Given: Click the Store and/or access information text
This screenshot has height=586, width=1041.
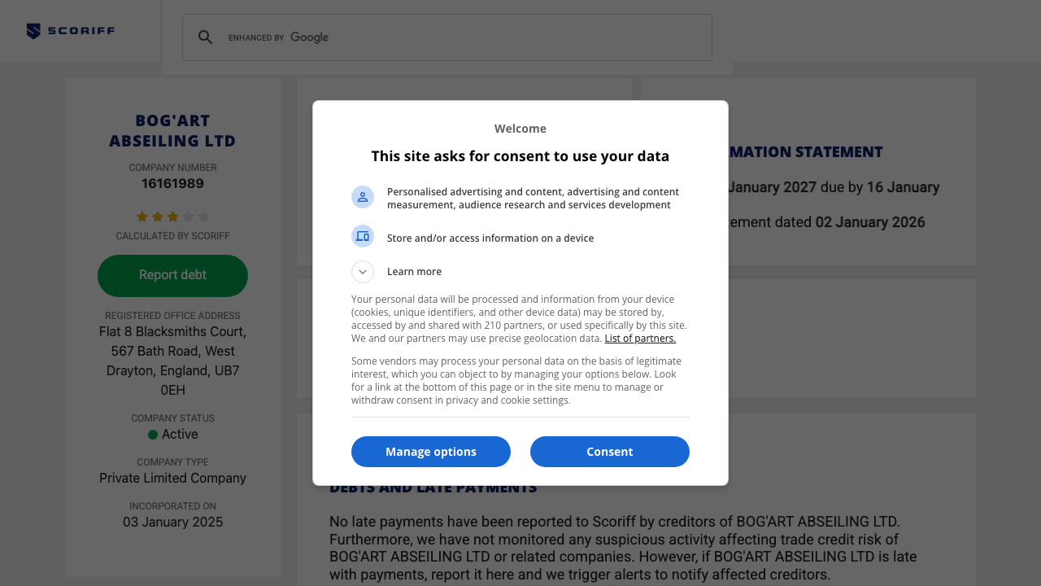Looking at the screenshot, I should pyautogui.click(x=490, y=238).
